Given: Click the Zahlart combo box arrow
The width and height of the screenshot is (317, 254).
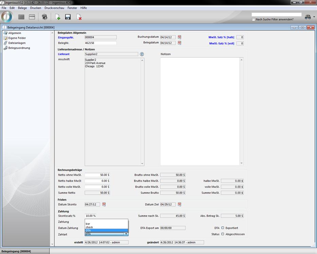Looking at the screenshot, I should coord(126,234).
